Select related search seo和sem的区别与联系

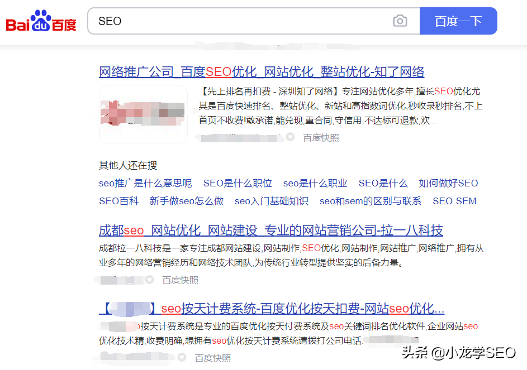point(371,201)
